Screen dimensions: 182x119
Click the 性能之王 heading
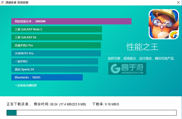tap(142, 47)
